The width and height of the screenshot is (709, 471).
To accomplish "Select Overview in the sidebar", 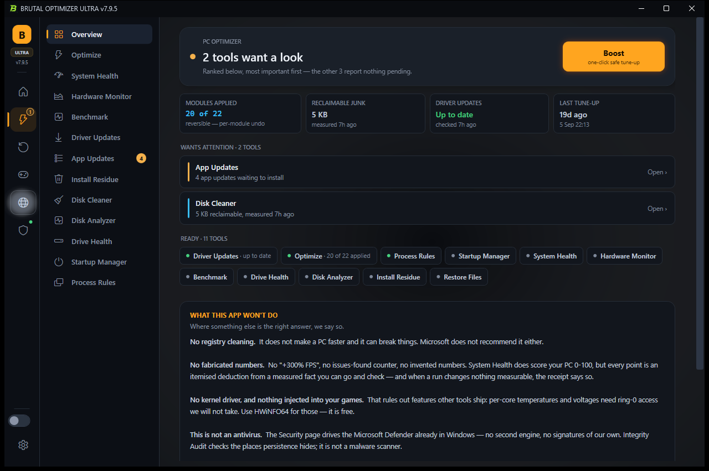I will click(100, 34).
